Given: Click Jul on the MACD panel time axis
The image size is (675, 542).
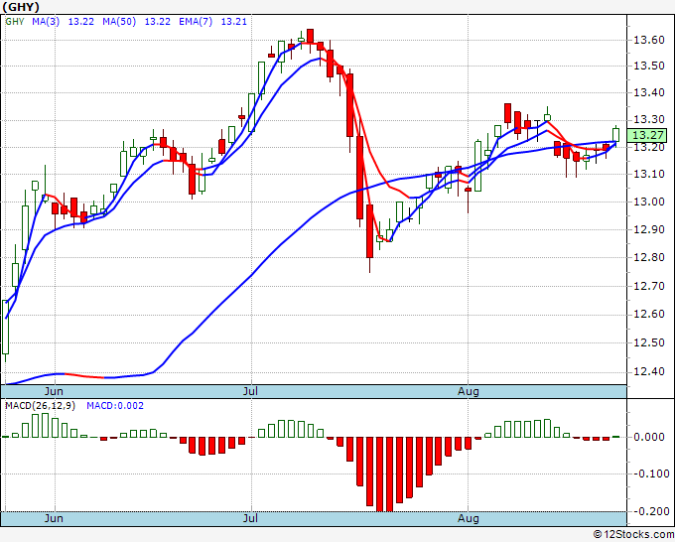Looking at the screenshot, I should coord(250,518).
